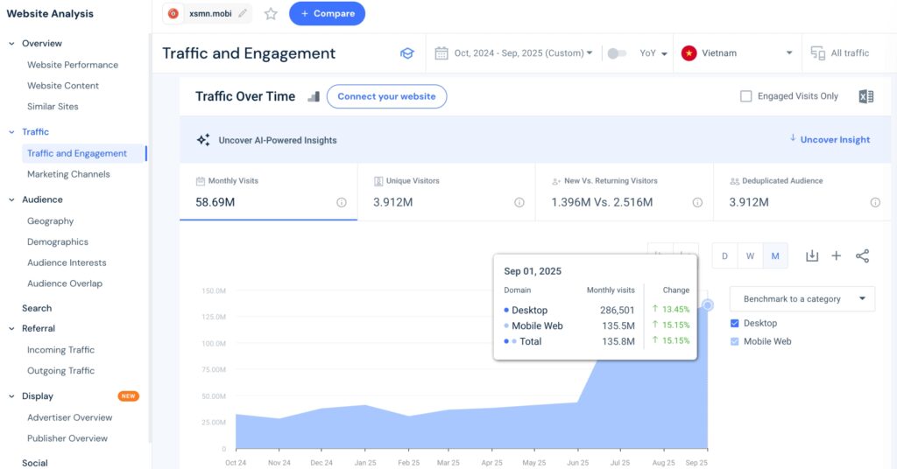Click the info icon for Monthly Visits
Viewport: 897px width, 469px height.
[342, 202]
